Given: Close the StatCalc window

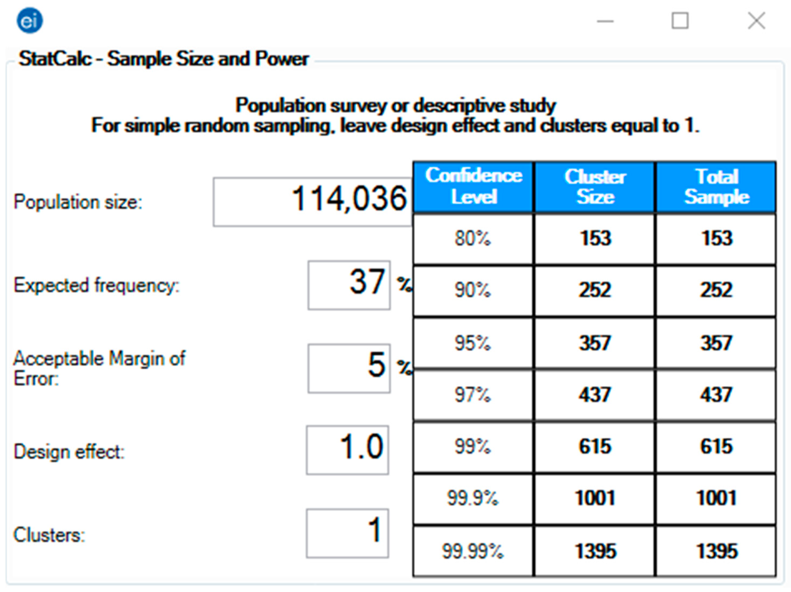Looking at the screenshot, I should click(x=757, y=21).
